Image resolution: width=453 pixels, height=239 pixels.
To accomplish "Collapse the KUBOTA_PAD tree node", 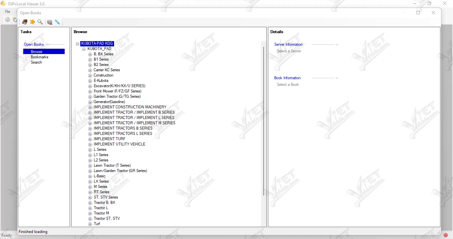I will [x=84, y=49].
